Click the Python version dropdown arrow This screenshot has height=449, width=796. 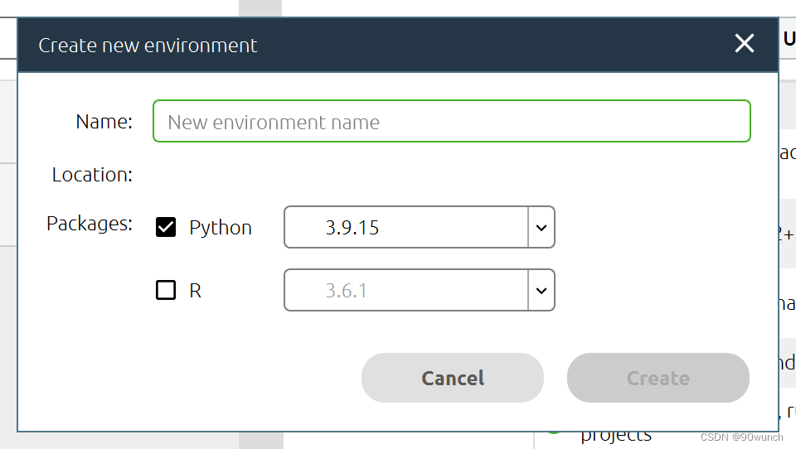tap(541, 227)
